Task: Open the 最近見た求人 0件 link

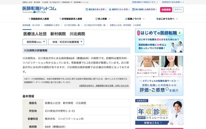Action: click(x=96, y=9)
